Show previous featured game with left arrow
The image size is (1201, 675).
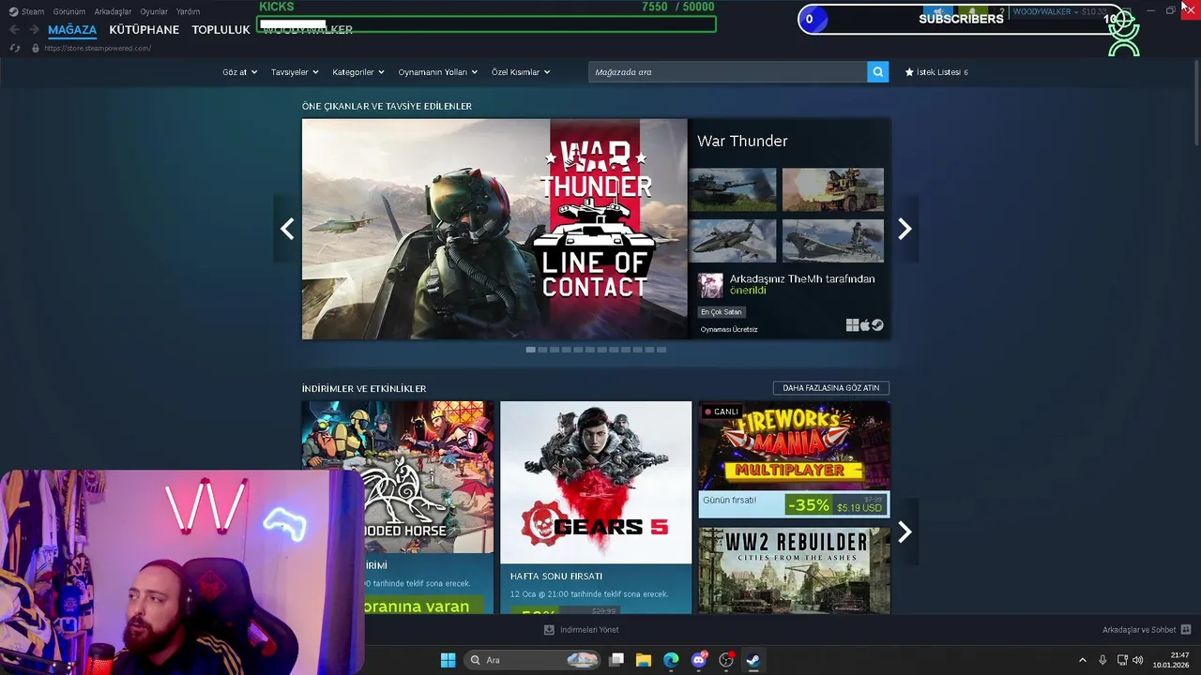pyautogui.click(x=287, y=229)
